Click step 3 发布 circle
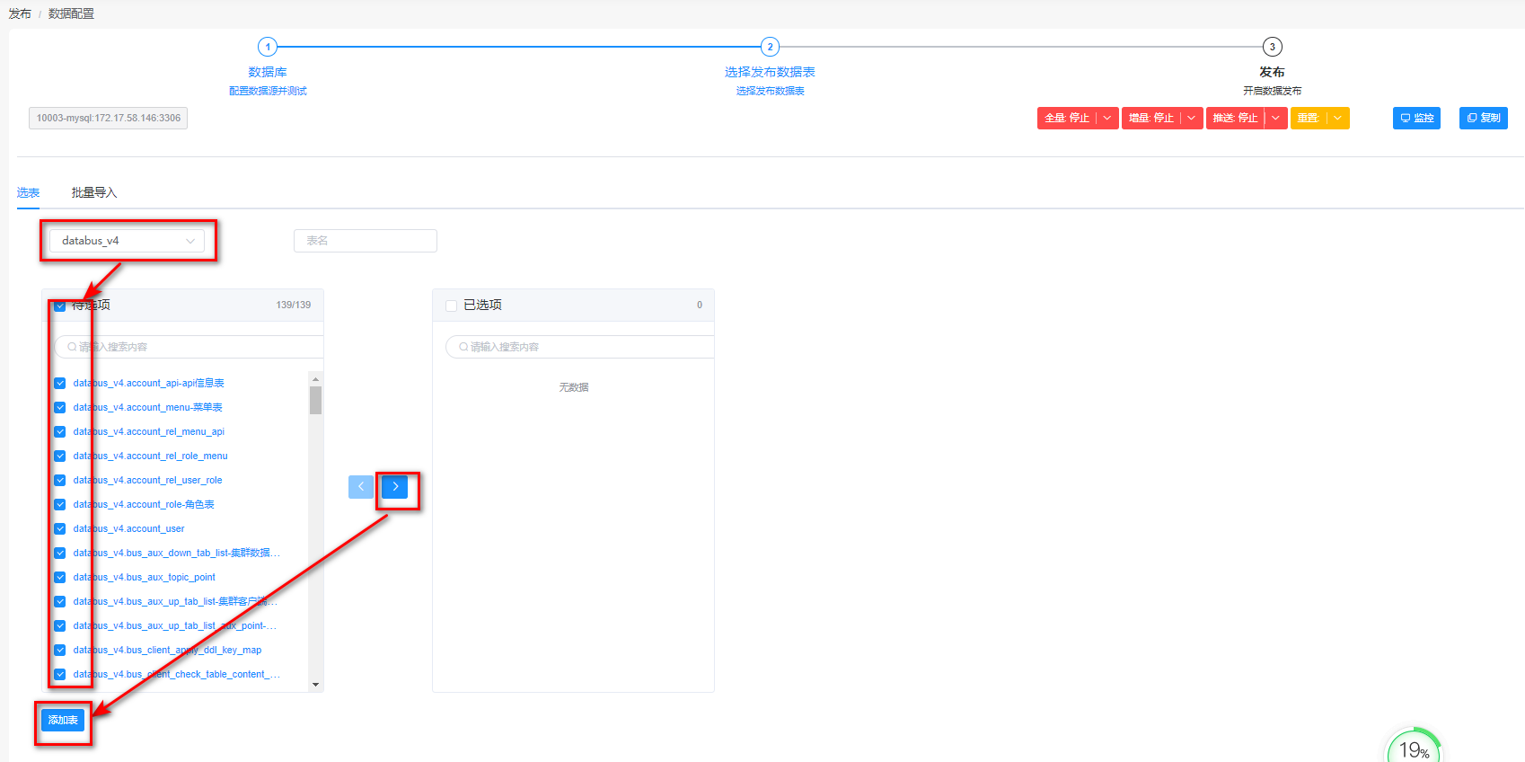Image resolution: width=1525 pixels, height=762 pixels. [x=1272, y=47]
